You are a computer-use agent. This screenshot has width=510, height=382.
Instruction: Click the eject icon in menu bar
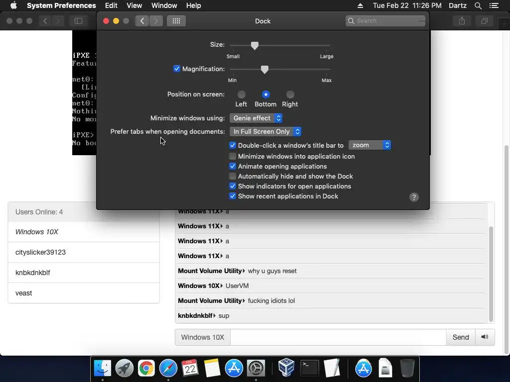tap(360, 5)
